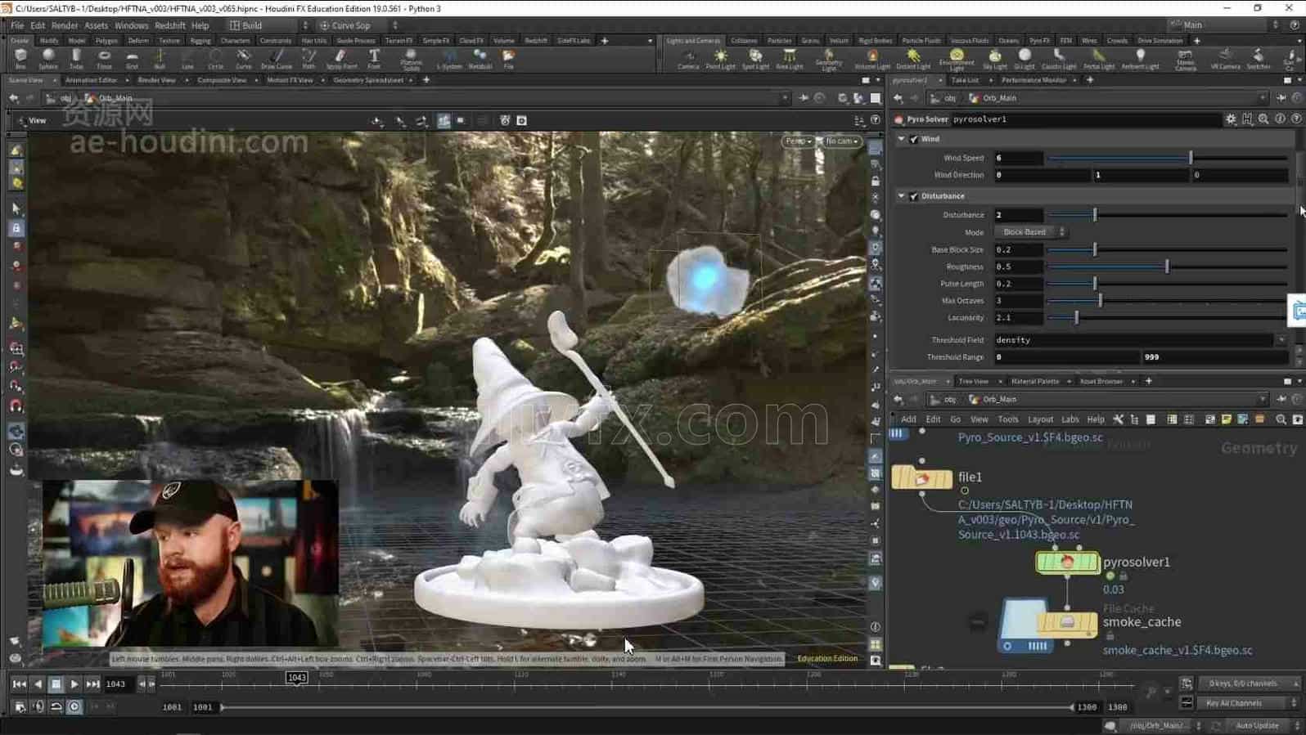The width and height of the screenshot is (1306, 735).
Task: Open the Build desktop dropdown
Action: pos(268,25)
